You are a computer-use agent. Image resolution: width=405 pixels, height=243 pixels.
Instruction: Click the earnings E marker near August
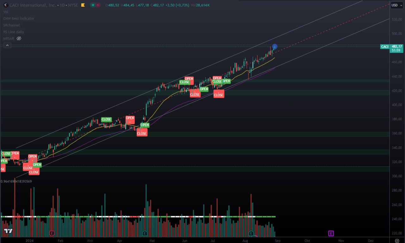(x=251, y=234)
